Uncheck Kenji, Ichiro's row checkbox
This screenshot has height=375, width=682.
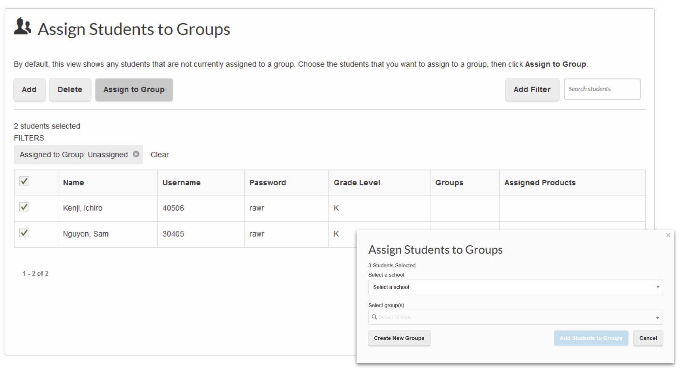coord(24,207)
